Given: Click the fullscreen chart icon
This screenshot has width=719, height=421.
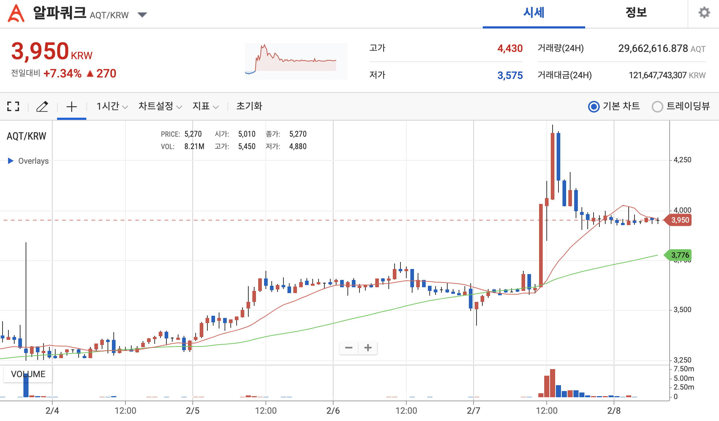Looking at the screenshot, I should point(13,106).
